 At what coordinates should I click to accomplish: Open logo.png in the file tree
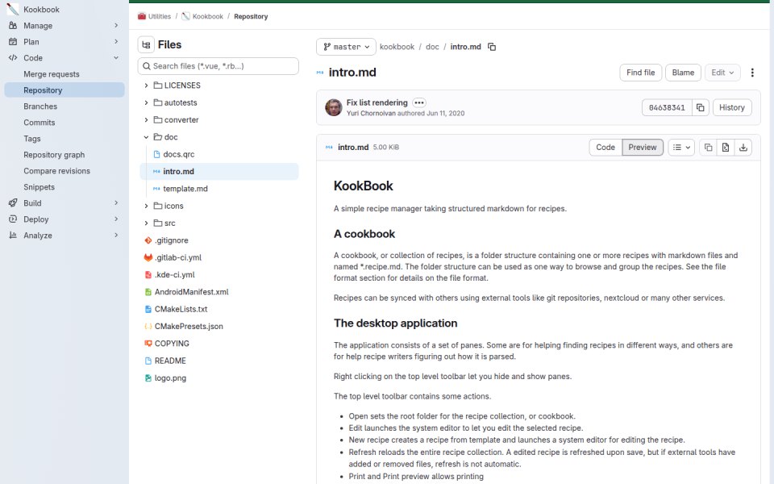[x=170, y=378]
